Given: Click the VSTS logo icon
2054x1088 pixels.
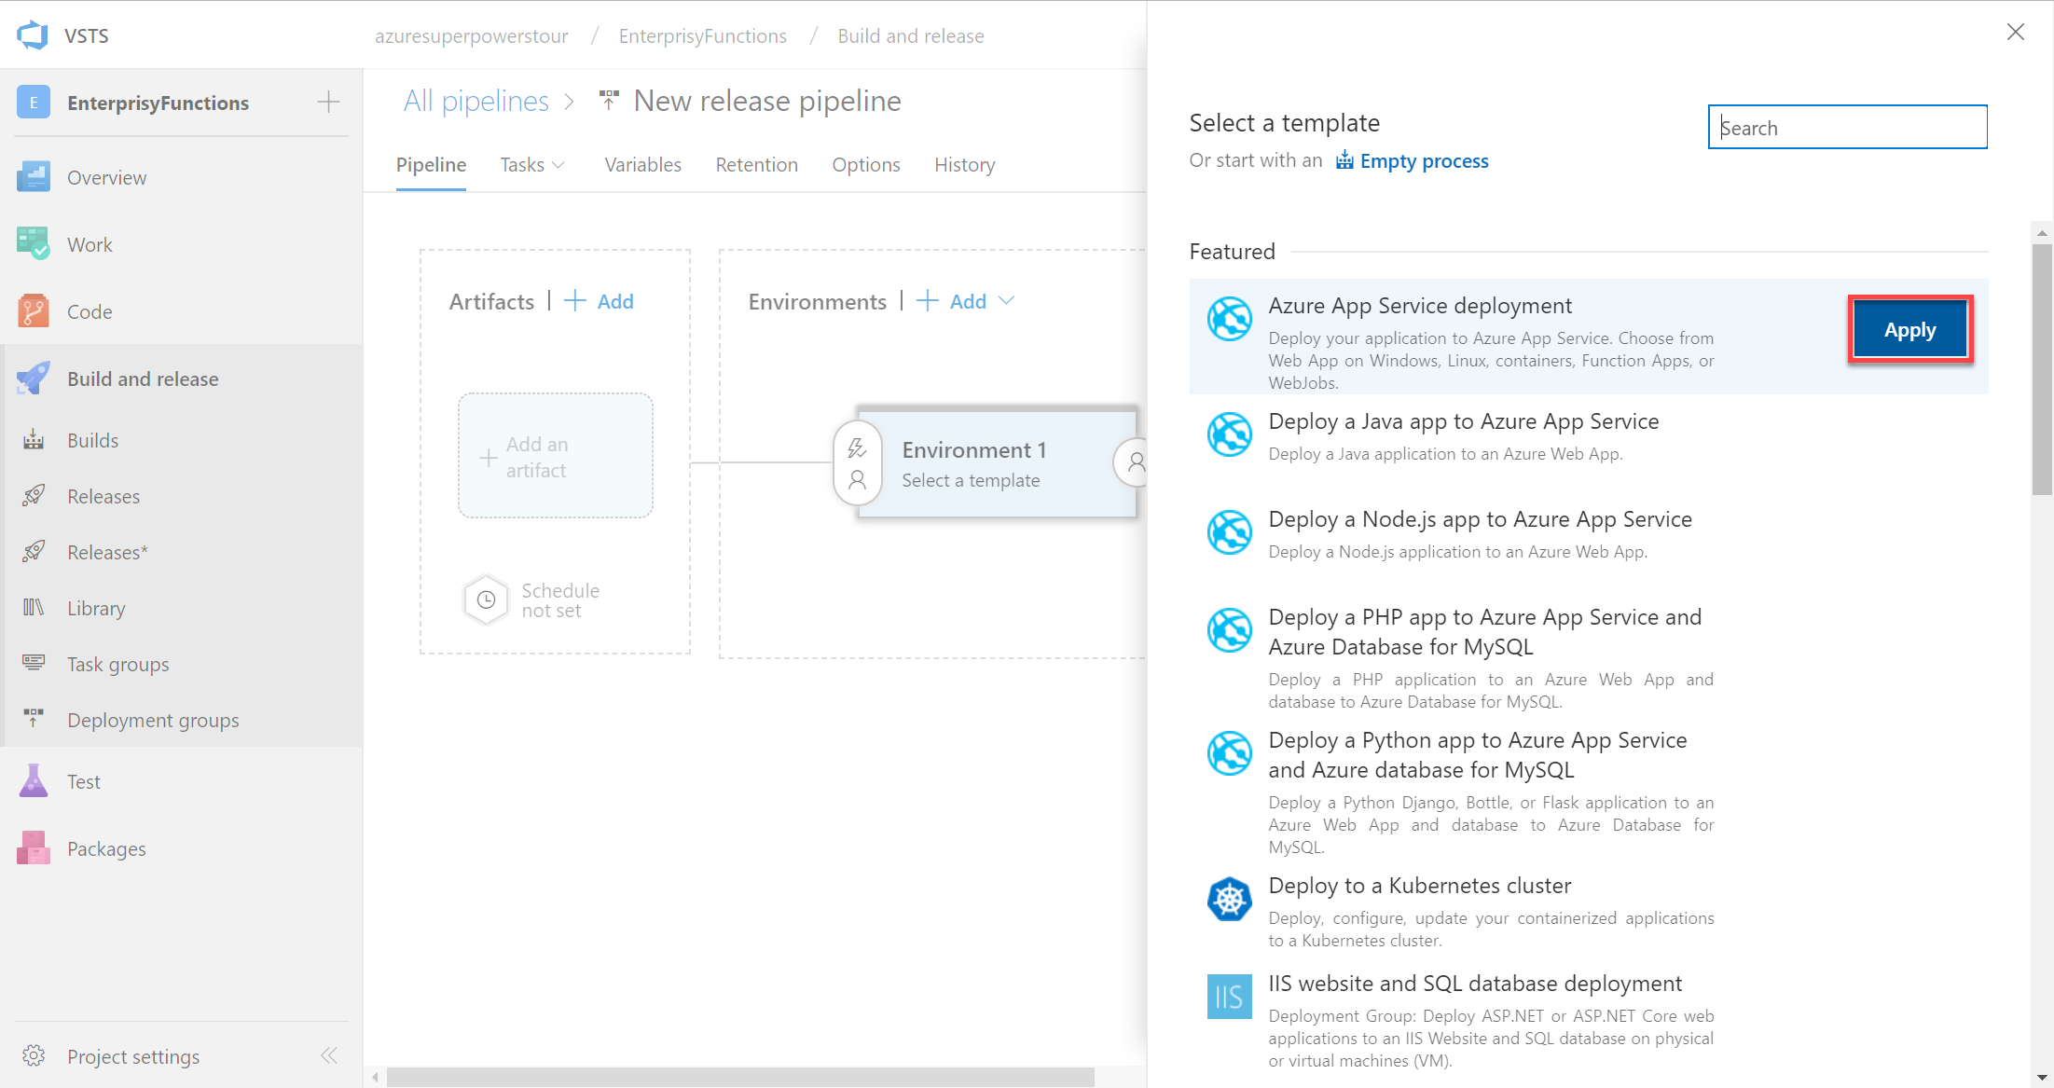Looking at the screenshot, I should tap(33, 35).
